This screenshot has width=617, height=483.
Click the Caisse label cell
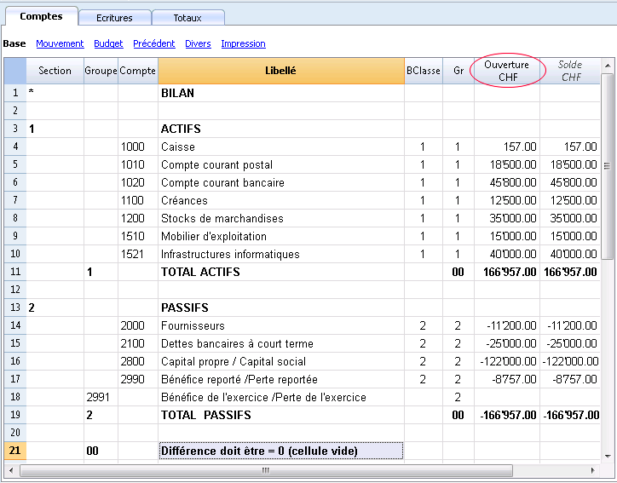(x=281, y=147)
